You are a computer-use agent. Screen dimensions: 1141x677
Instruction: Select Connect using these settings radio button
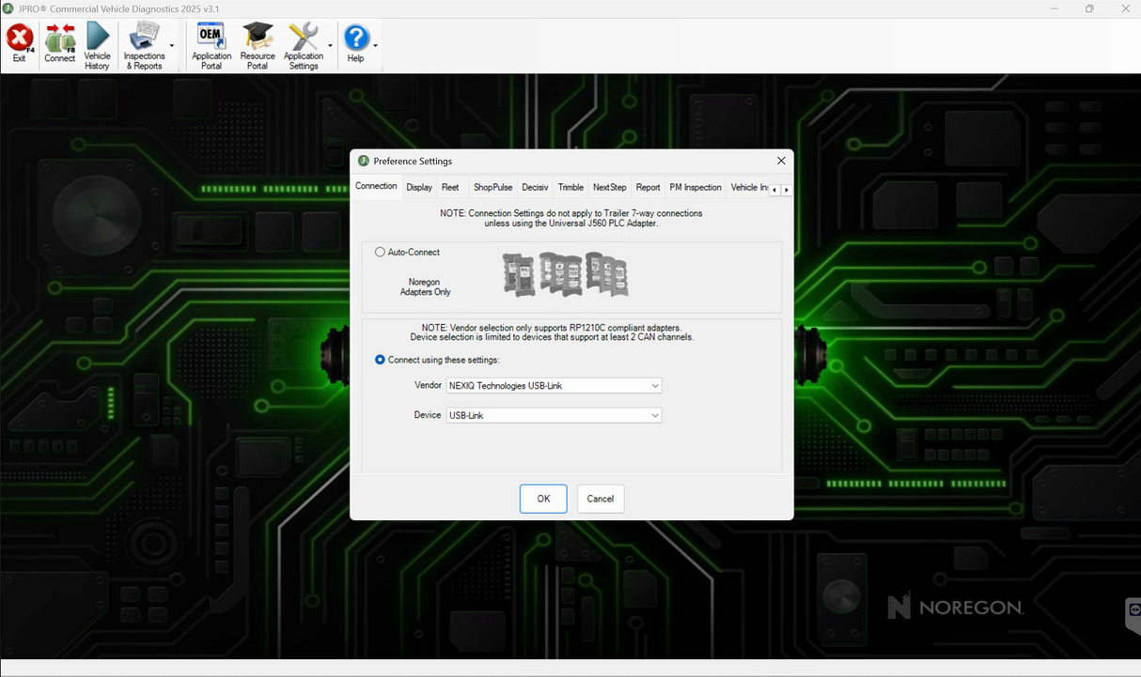click(380, 360)
